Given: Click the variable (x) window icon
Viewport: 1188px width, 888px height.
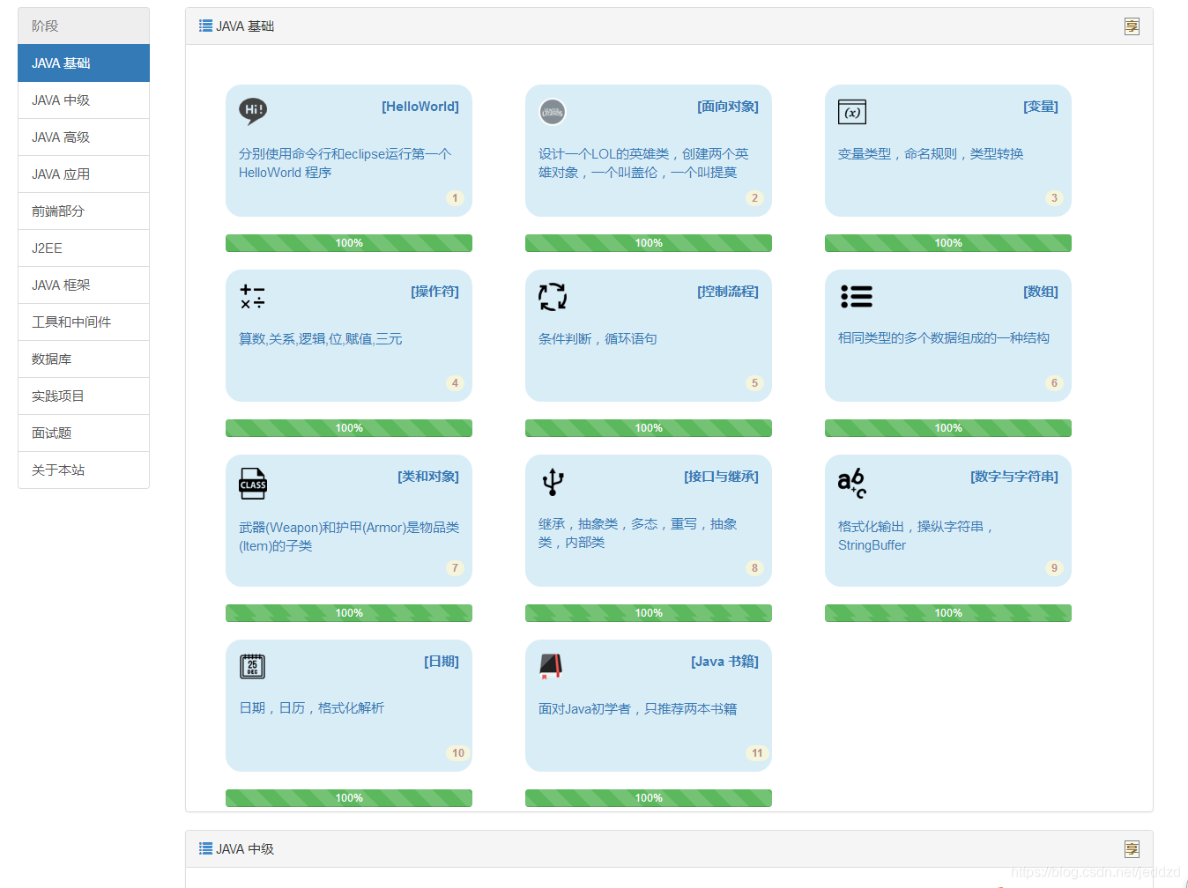Looking at the screenshot, I should (852, 112).
